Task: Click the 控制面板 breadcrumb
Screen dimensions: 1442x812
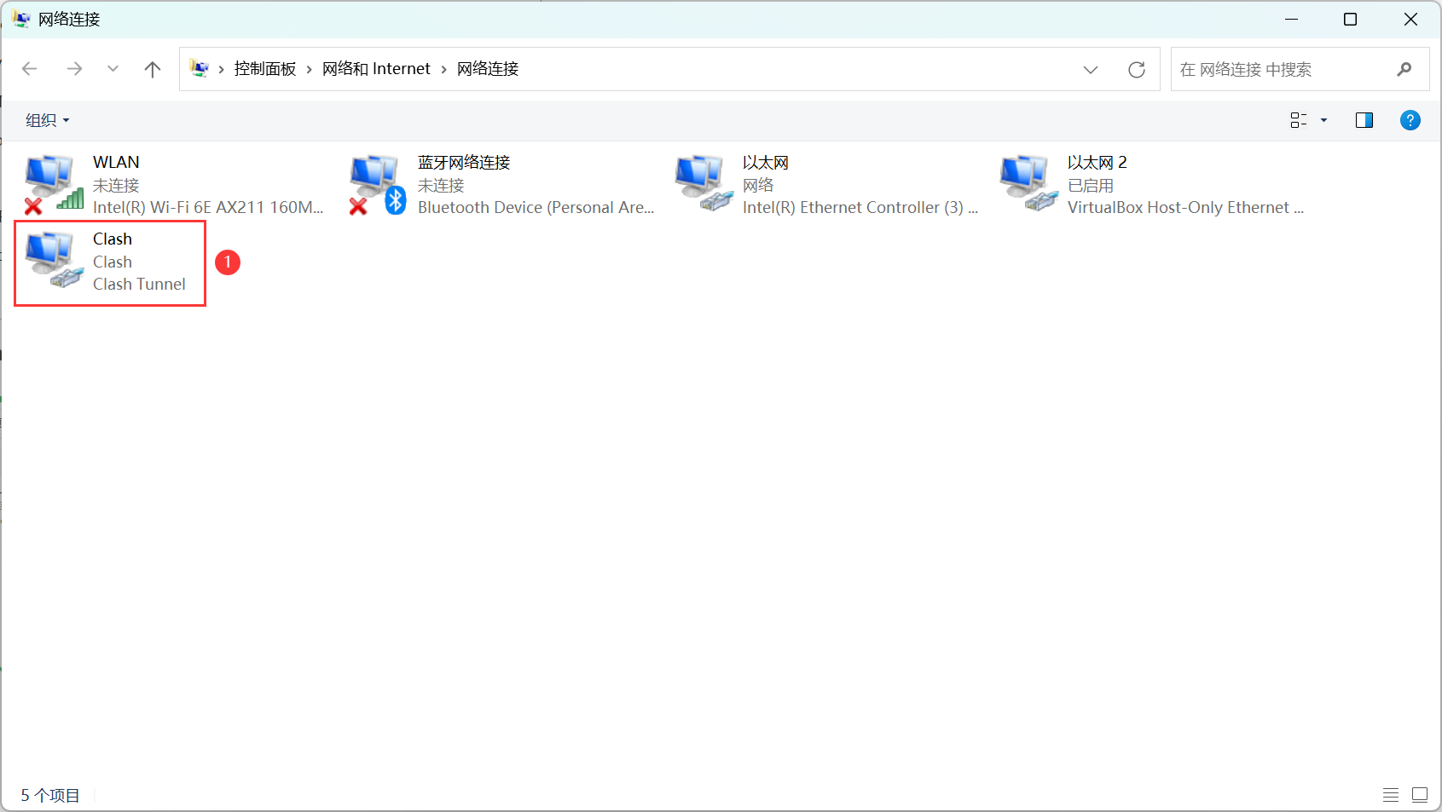Action: tap(265, 69)
